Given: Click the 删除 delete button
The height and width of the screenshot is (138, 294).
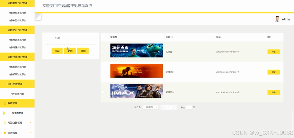Looking at the screenshot, I should [70, 51].
